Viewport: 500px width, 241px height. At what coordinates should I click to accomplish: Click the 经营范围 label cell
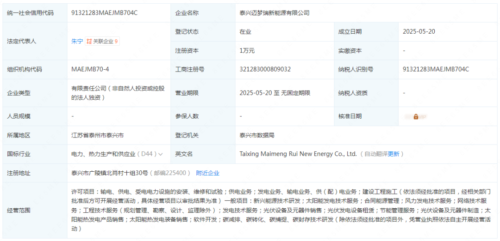point(35,210)
